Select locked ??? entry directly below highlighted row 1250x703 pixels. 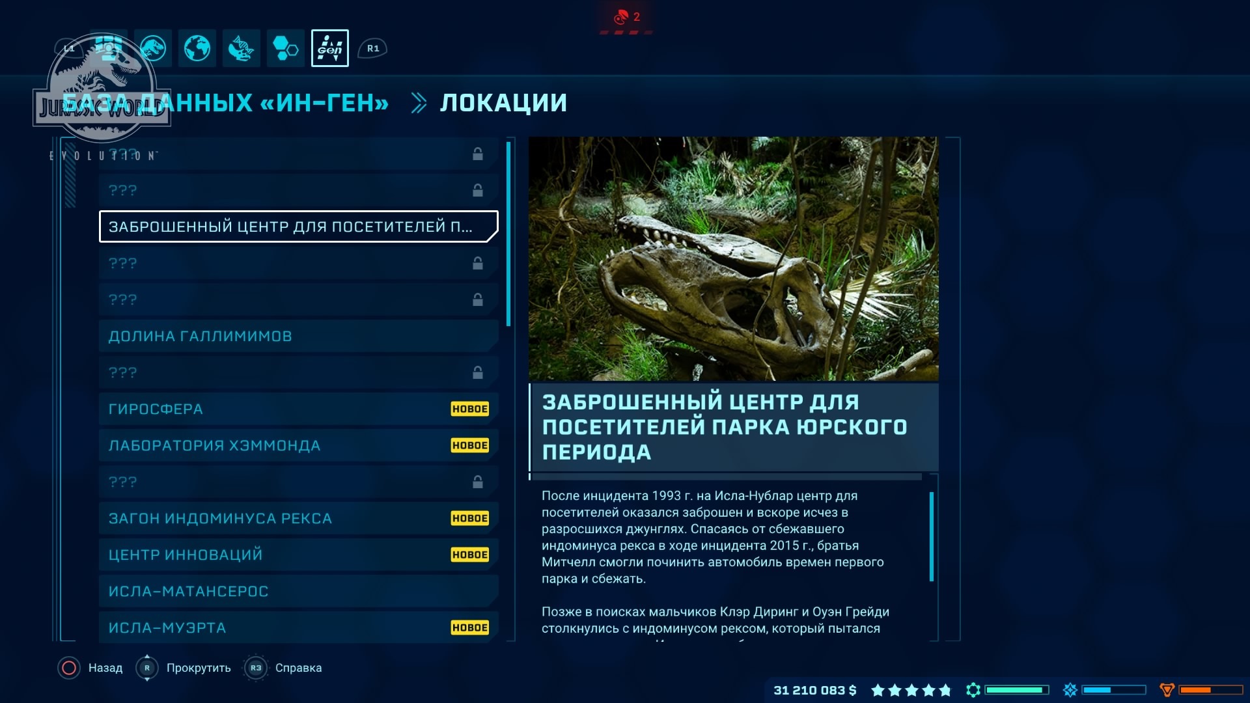[x=299, y=263]
